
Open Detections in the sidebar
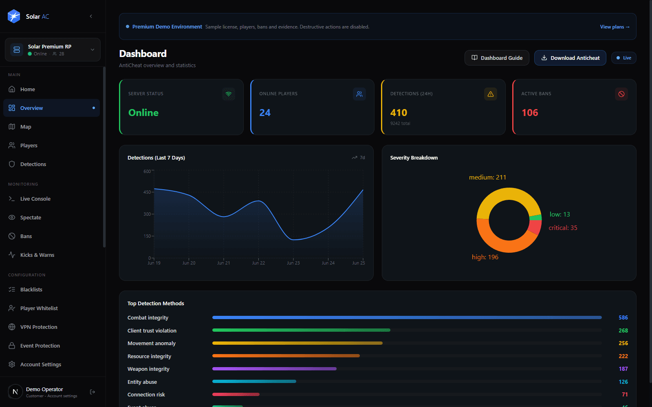[x=51, y=164]
